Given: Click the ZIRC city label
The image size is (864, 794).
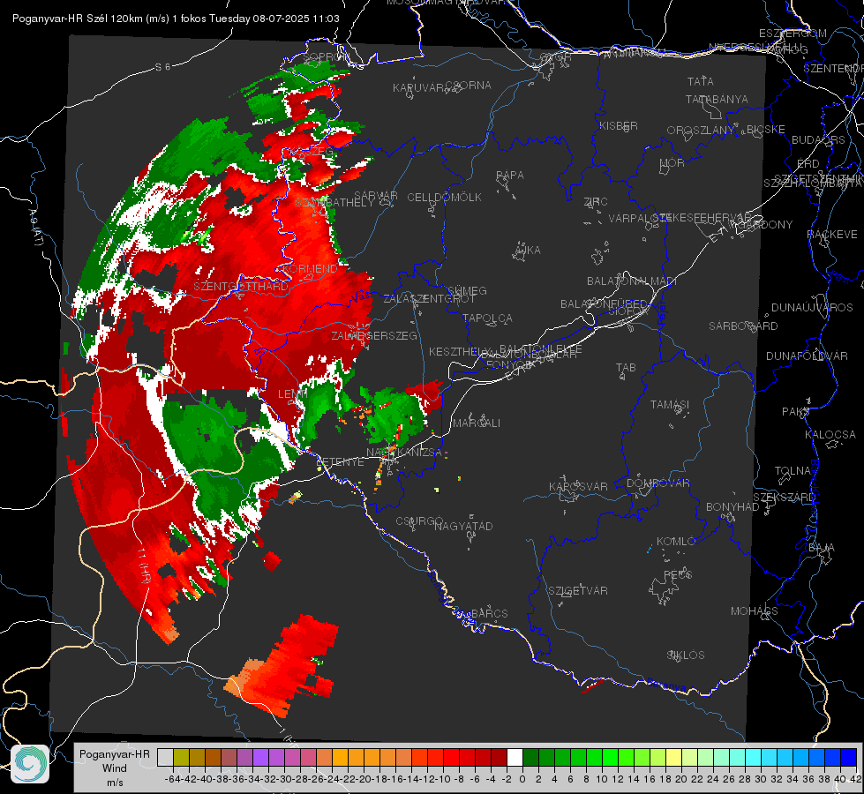Looking at the screenshot, I should 596,202.
